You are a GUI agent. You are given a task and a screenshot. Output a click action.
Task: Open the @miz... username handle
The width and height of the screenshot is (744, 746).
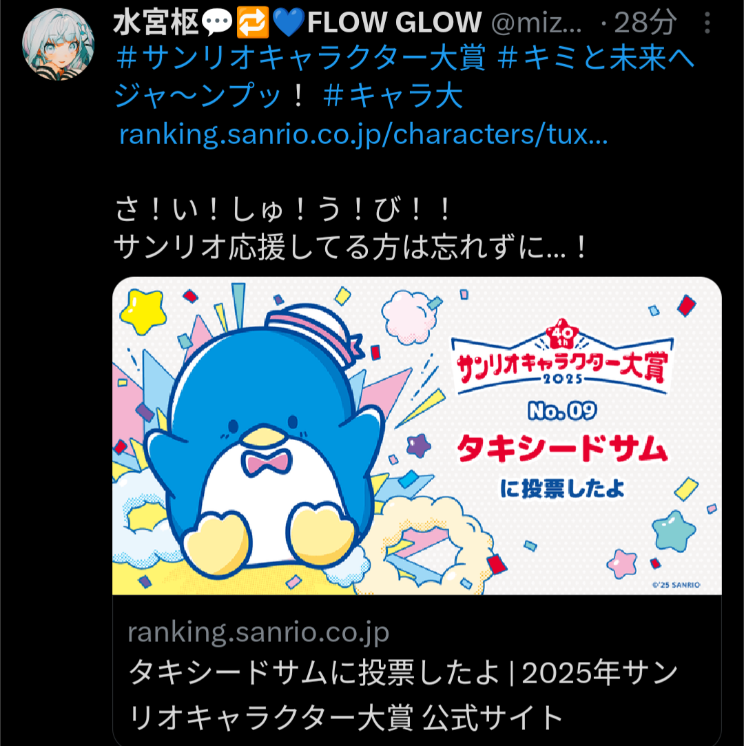(x=537, y=22)
